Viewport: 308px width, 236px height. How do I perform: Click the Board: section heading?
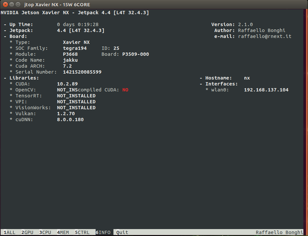(18, 36)
